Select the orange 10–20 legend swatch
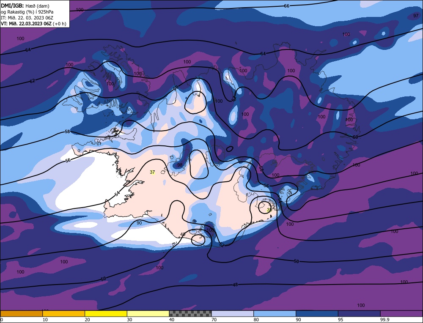 coord(64,313)
